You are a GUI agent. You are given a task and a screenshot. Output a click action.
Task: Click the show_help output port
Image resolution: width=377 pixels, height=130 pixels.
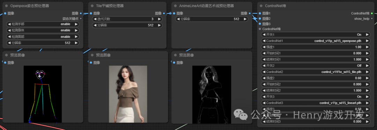pyautogui.click(x=372, y=18)
